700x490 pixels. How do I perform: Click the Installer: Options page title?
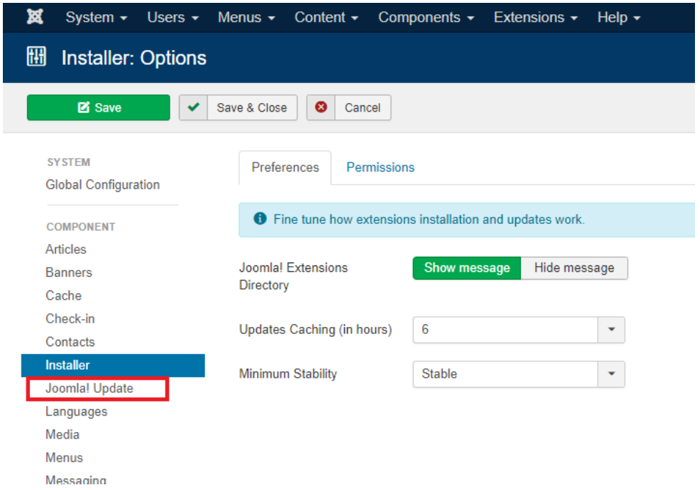pos(134,58)
